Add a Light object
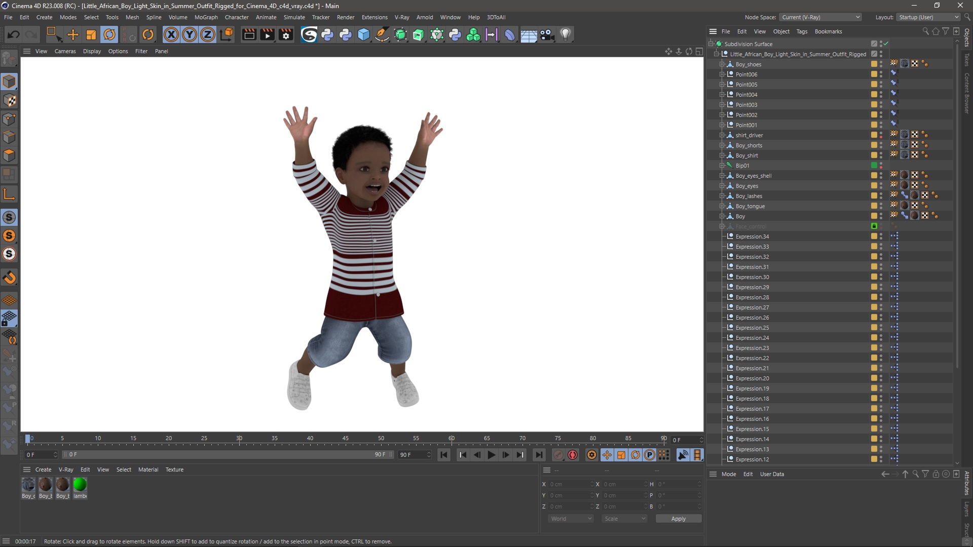 [566, 34]
